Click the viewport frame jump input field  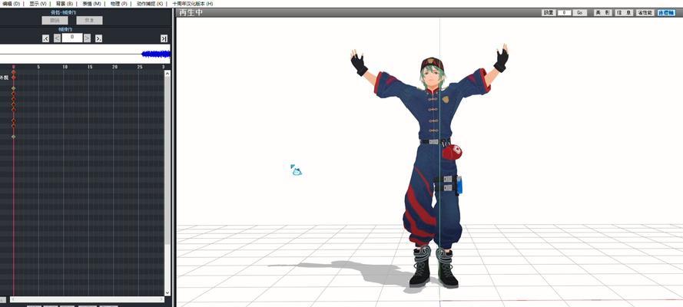565,12
